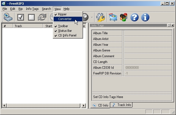Open the Edit menu
Screen dimensions: 176x115
click(13, 9)
